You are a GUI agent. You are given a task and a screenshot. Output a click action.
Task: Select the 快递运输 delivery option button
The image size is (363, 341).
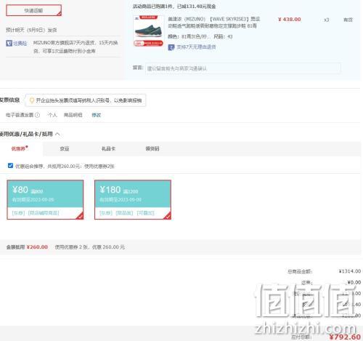pyautogui.click(x=33, y=10)
